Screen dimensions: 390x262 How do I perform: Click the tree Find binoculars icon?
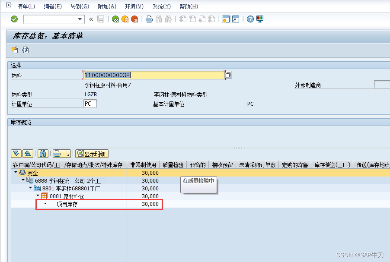point(43,154)
